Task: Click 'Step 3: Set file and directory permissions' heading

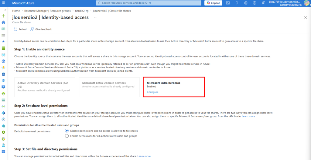Action: tap(46, 149)
